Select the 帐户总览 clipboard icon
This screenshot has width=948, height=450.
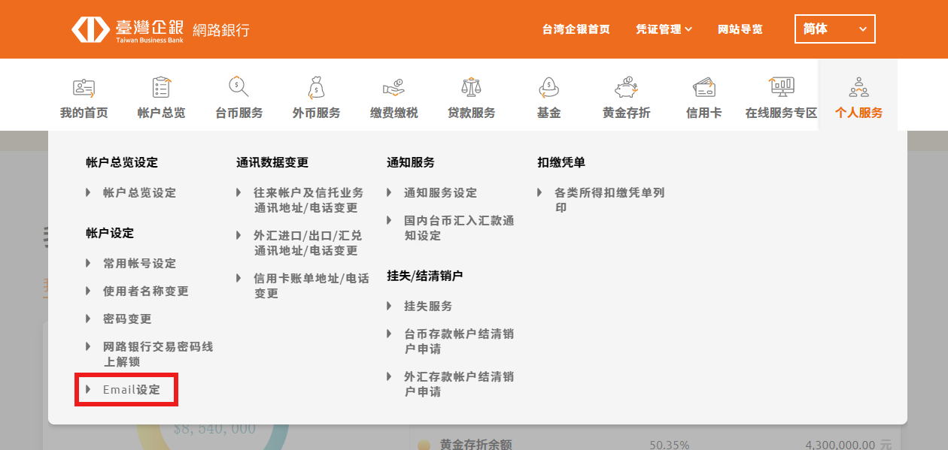click(161, 88)
